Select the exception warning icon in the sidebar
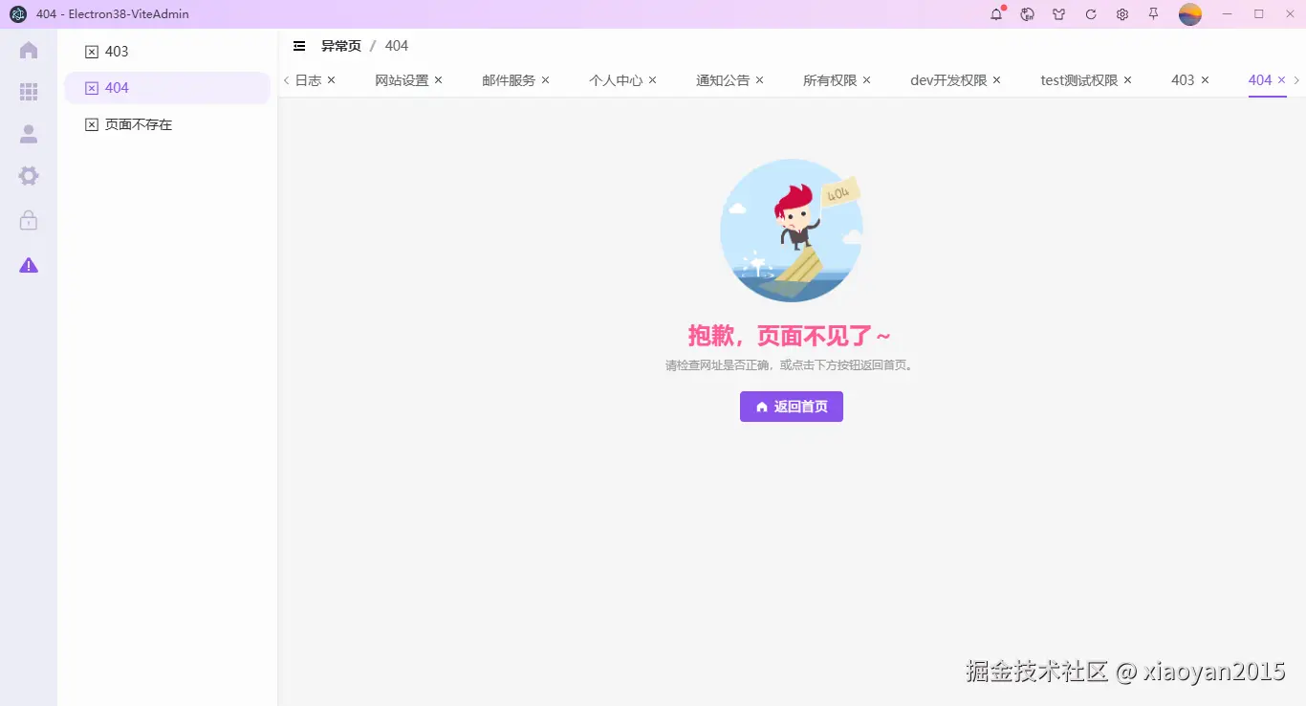Viewport: 1306px width, 706px height. [x=28, y=265]
